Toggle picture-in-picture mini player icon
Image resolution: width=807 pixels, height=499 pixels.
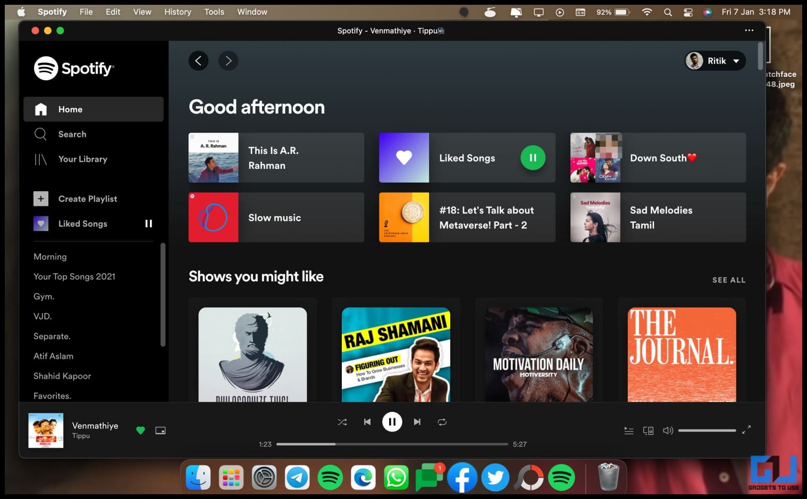point(161,431)
